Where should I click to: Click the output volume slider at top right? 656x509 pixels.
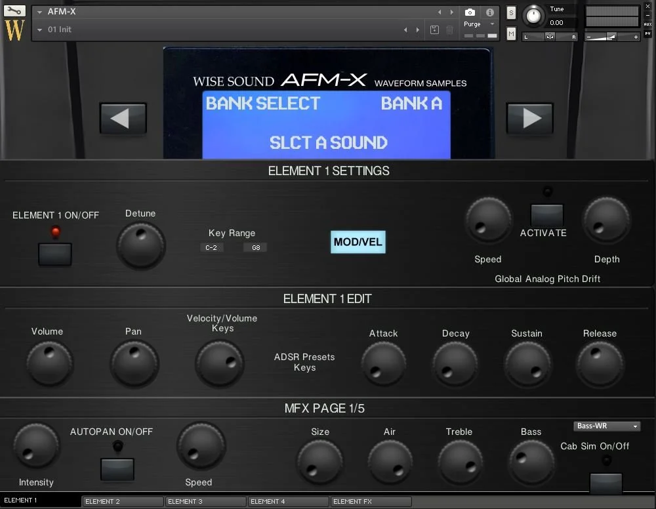[x=612, y=37]
